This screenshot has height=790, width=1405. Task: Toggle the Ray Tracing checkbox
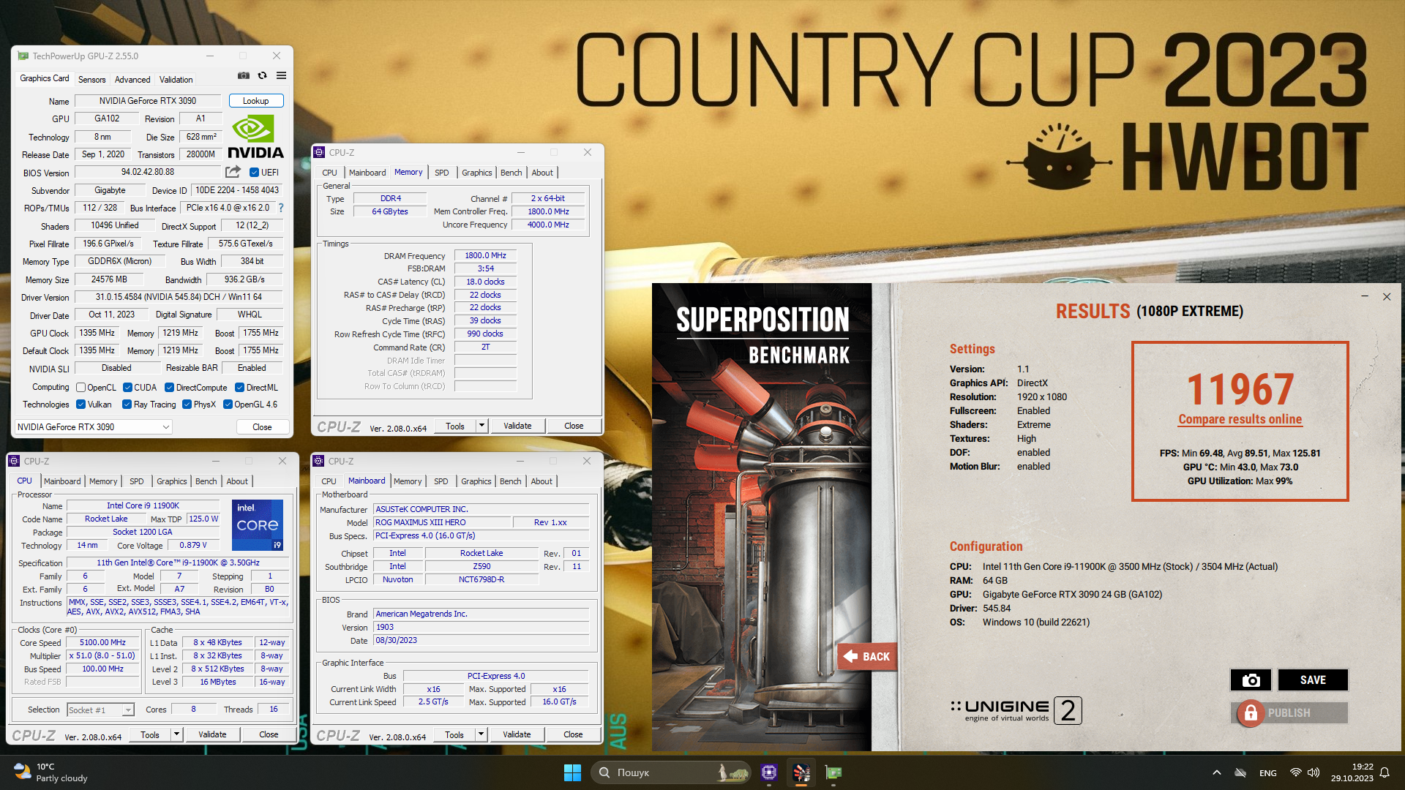127,405
